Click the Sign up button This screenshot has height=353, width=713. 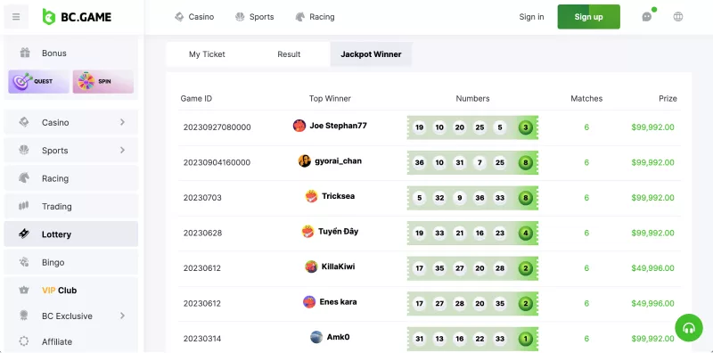pos(588,17)
